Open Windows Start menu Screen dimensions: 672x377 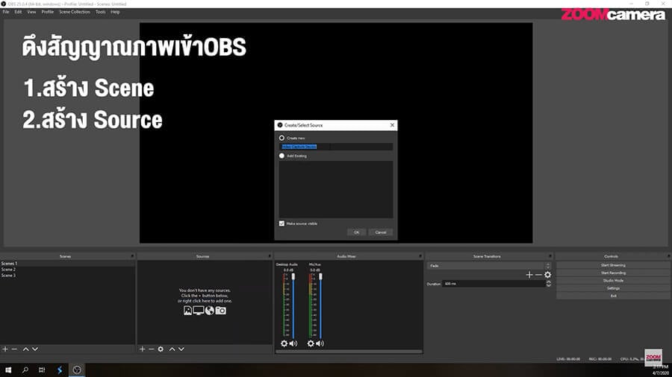[8, 370]
